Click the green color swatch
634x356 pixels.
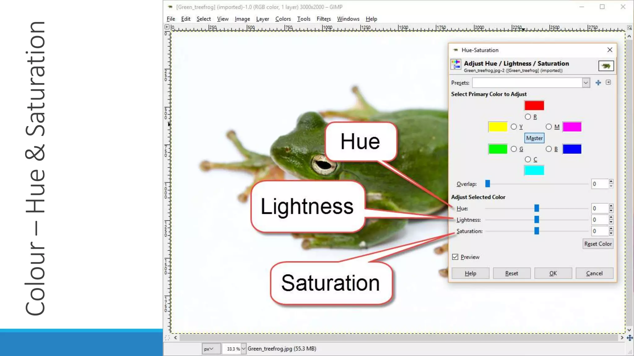497,149
